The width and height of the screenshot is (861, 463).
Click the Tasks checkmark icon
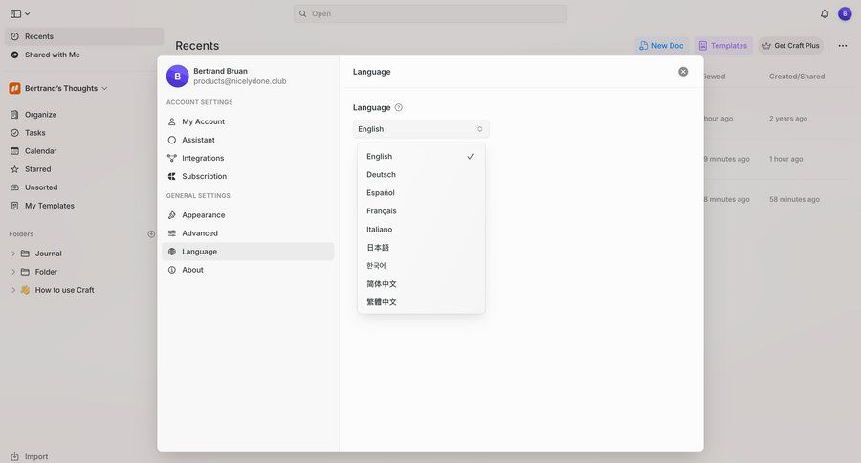pos(14,132)
